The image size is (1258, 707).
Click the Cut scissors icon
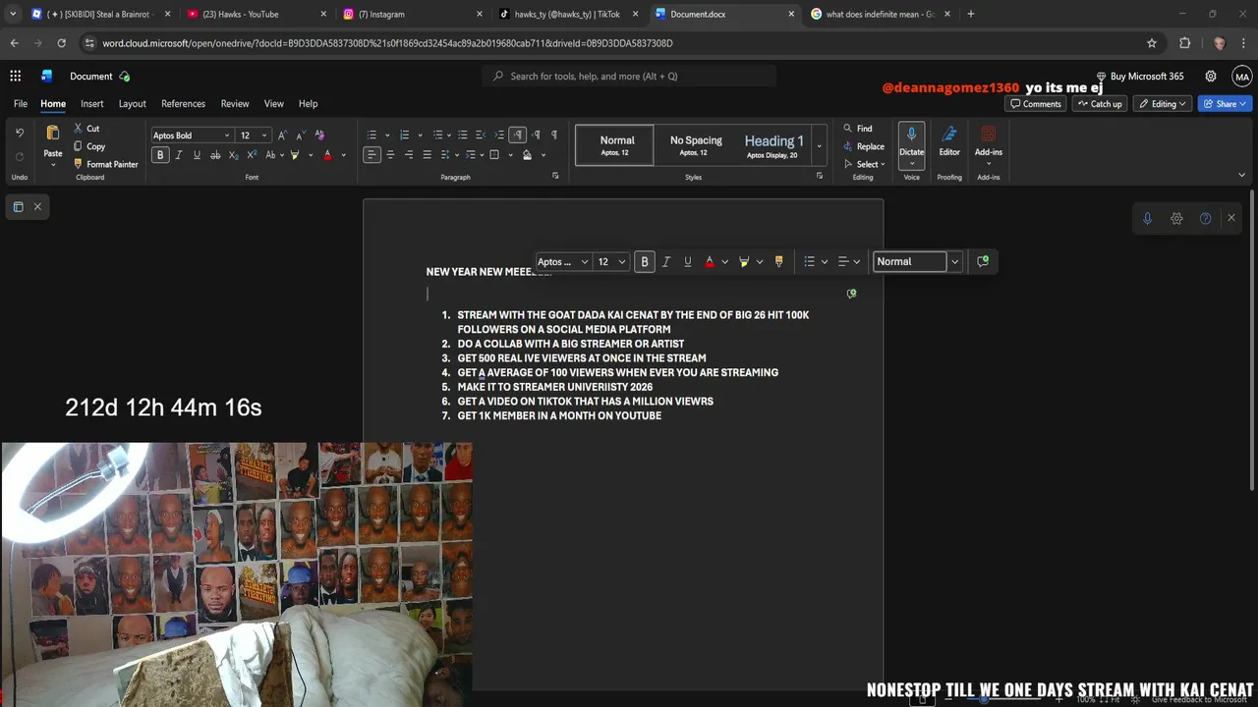pos(79,129)
